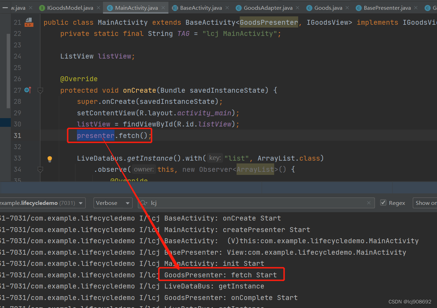
Task: Collapse the fold marker at line 34
Action: [40, 170]
